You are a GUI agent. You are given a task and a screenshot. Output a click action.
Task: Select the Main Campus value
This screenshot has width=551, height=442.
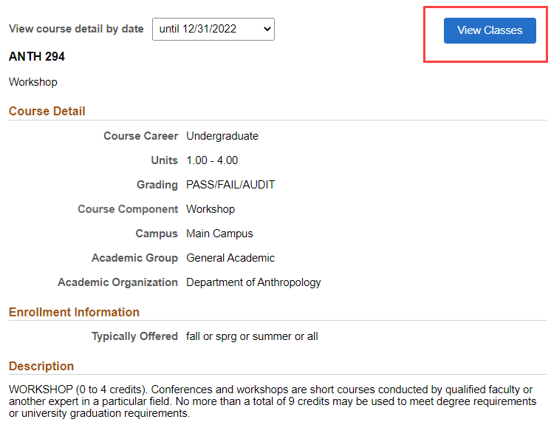219,234
